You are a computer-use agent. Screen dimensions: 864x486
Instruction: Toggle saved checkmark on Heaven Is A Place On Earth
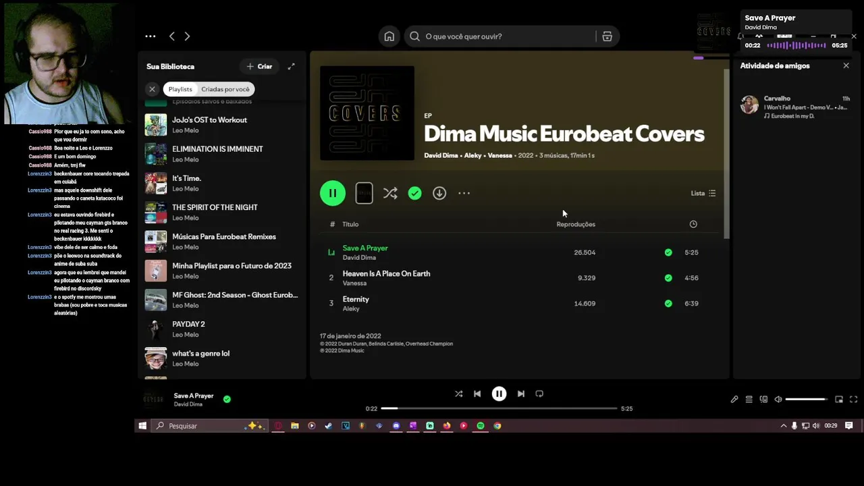[668, 278]
